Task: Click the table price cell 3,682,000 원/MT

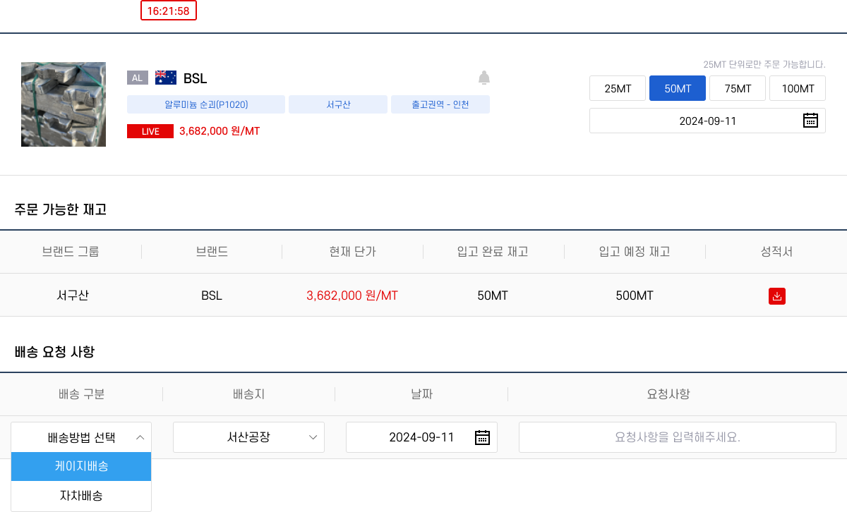Action: click(352, 295)
